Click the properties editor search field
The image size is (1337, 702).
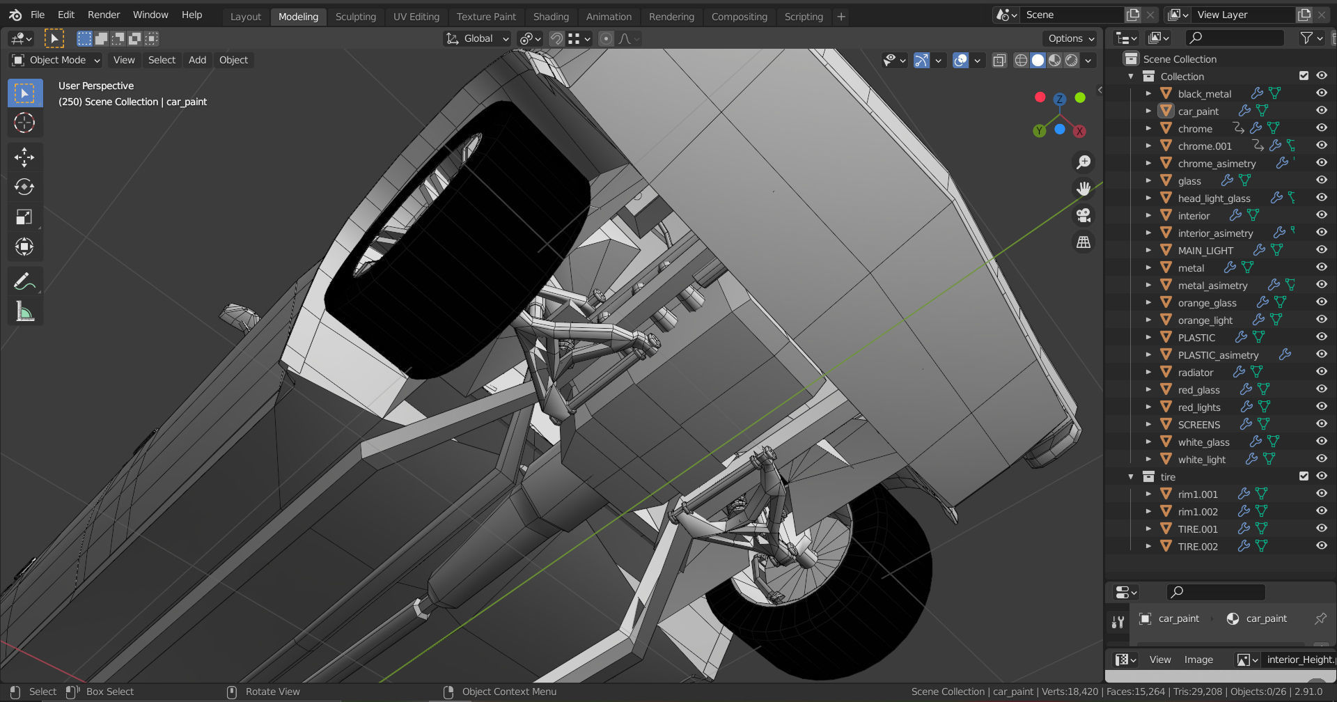pyautogui.click(x=1216, y=592)
